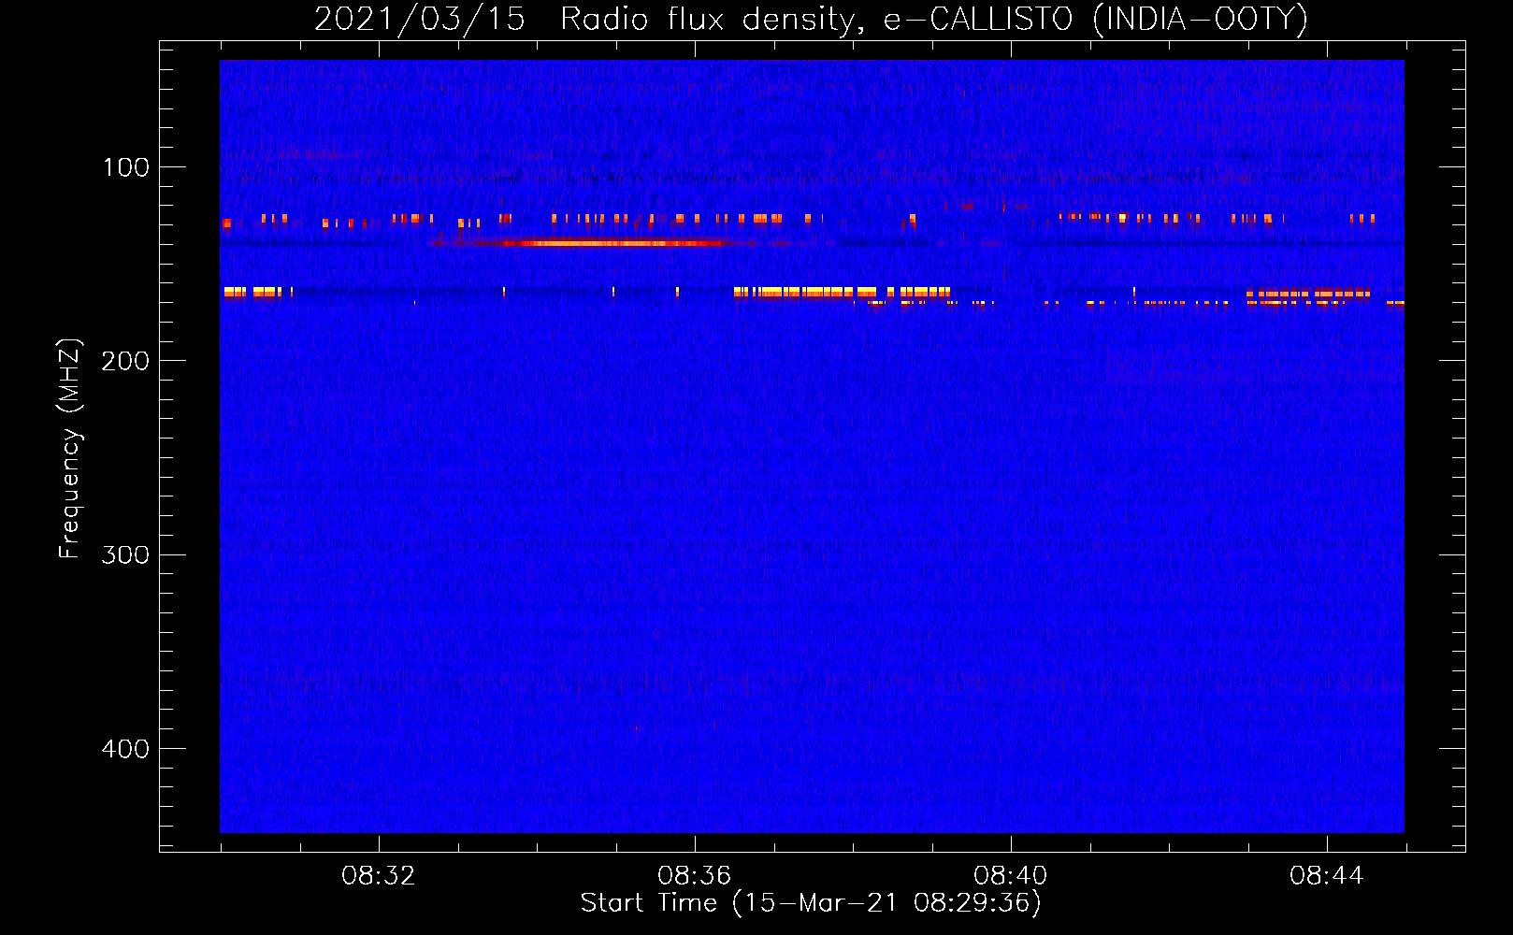This screenshot has width=1513, height=935.
Task: Select the 'Frequency (MHZ)' axis label
Action: pyautogui.click(x=70, y=449)
